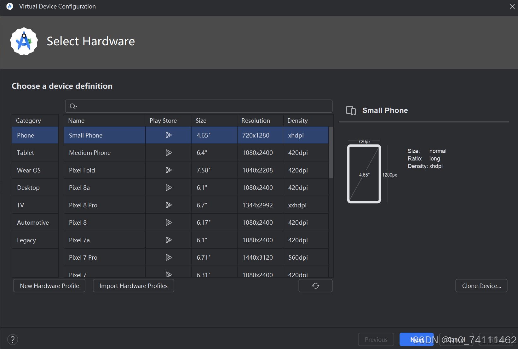Viewport: 518px width, 349px height.
Task: Select the Pixel 8 Pro device row
Action: [x=196, y=205]
